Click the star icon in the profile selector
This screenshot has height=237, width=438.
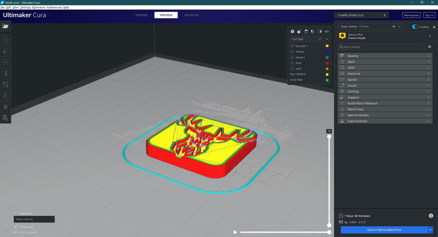394,26
